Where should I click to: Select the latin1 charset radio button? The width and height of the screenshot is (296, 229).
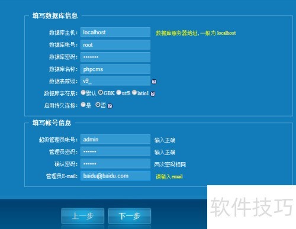(x=134, y=92)
